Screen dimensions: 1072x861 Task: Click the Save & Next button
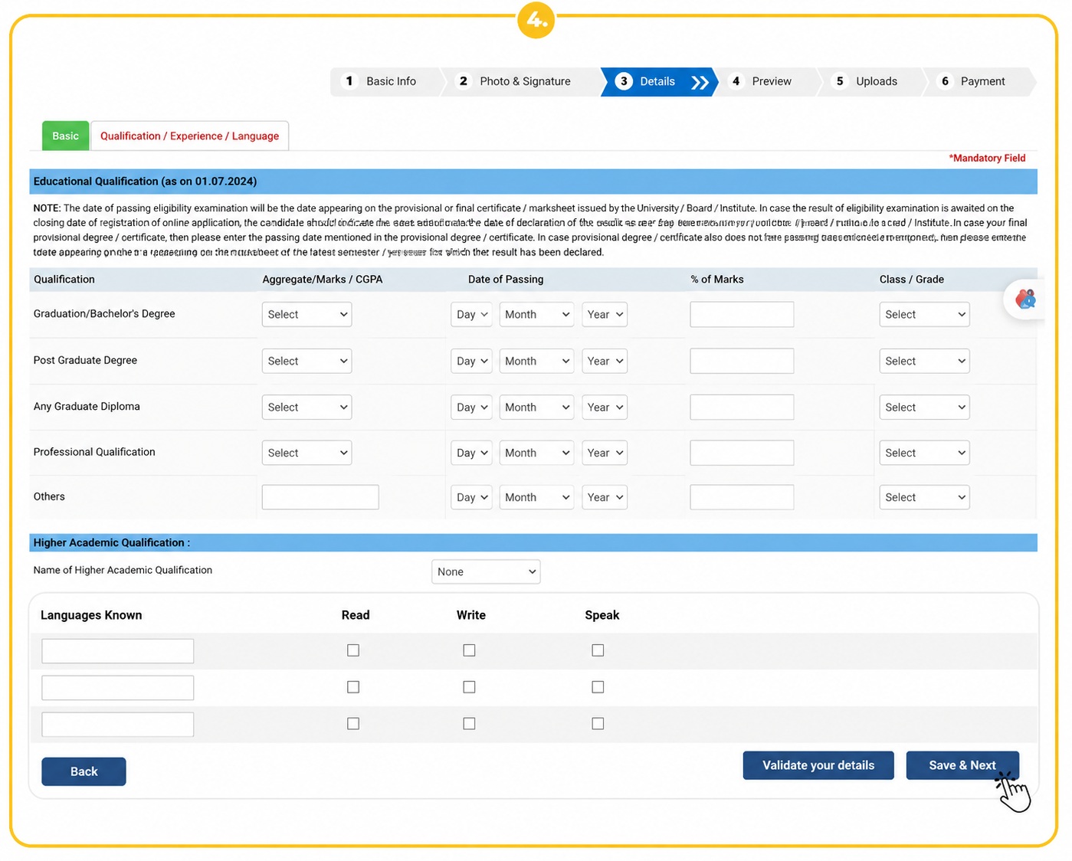tap(962, 765)
